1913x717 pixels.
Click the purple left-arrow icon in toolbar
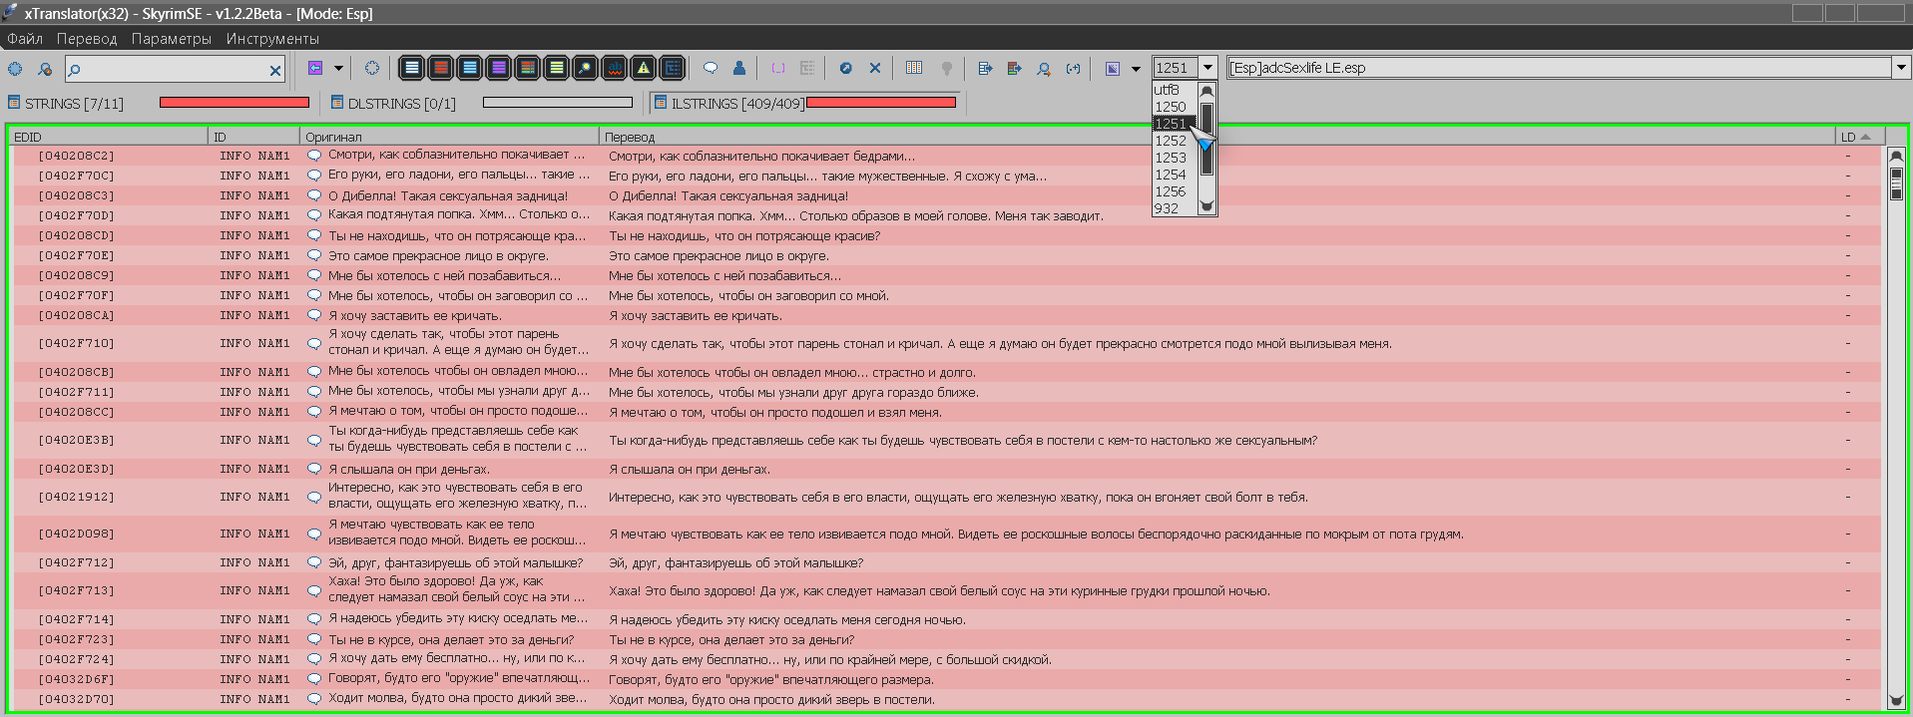click(315, 68)
